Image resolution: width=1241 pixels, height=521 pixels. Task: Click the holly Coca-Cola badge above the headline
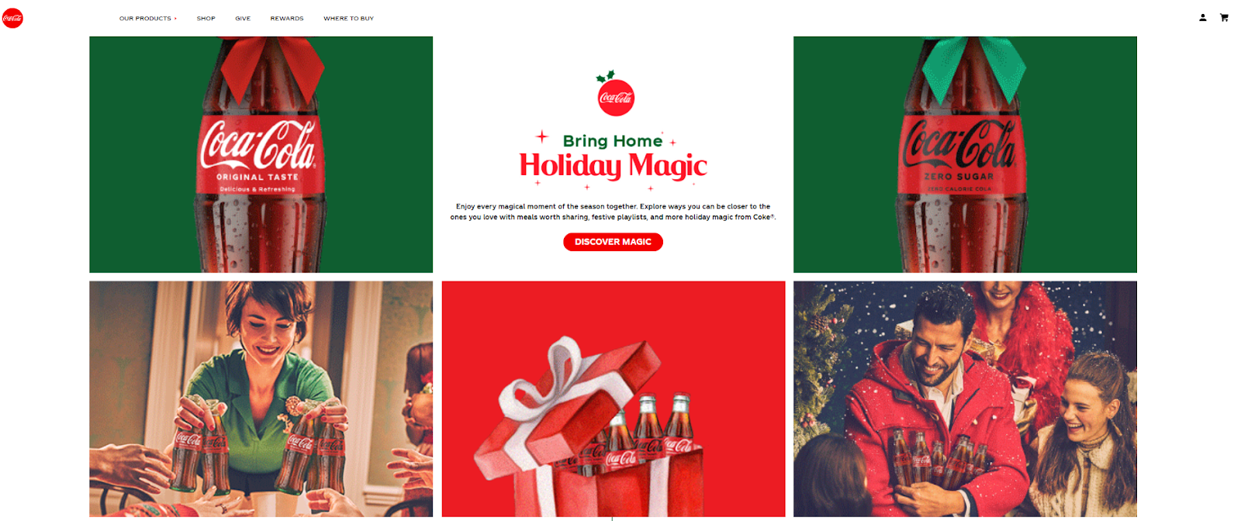click(616, 93)
